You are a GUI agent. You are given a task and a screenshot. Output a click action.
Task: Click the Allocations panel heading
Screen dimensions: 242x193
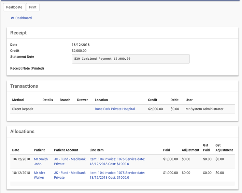click(x=22, y=131)
